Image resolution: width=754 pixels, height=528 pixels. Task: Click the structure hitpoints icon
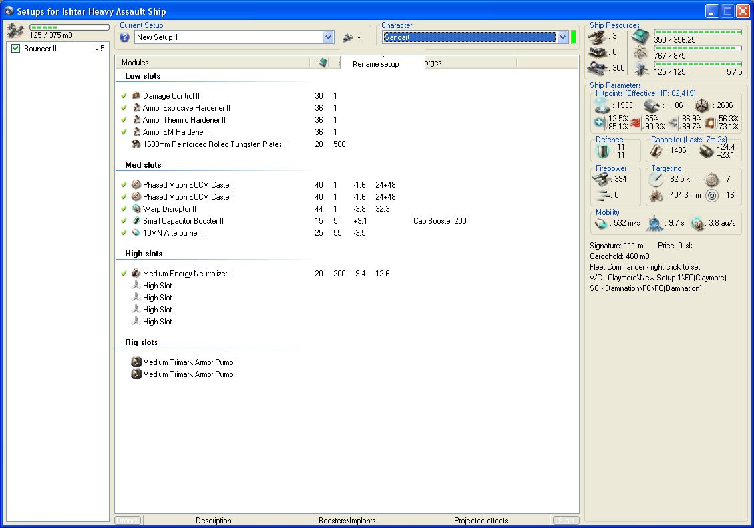[x=702, y=105]
